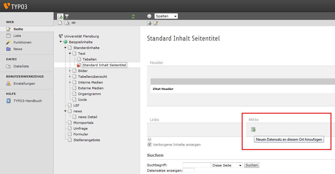Click the Suchen button
The width and height of the screenshot is (335, 174).
[x=252, y=165]
